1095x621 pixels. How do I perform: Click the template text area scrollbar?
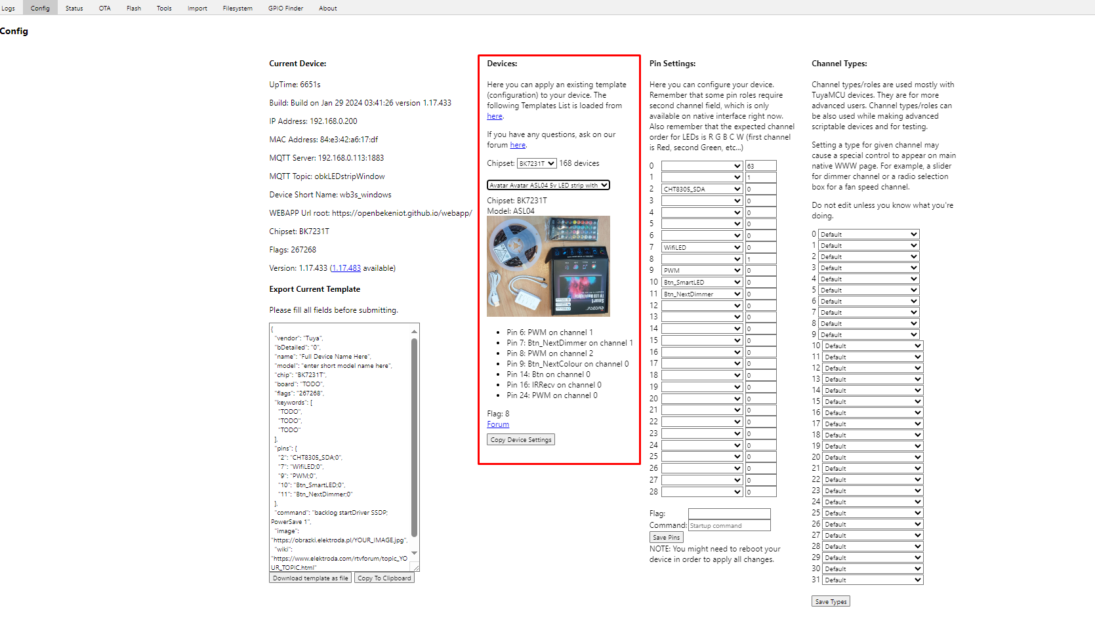(x=415, y=436)
